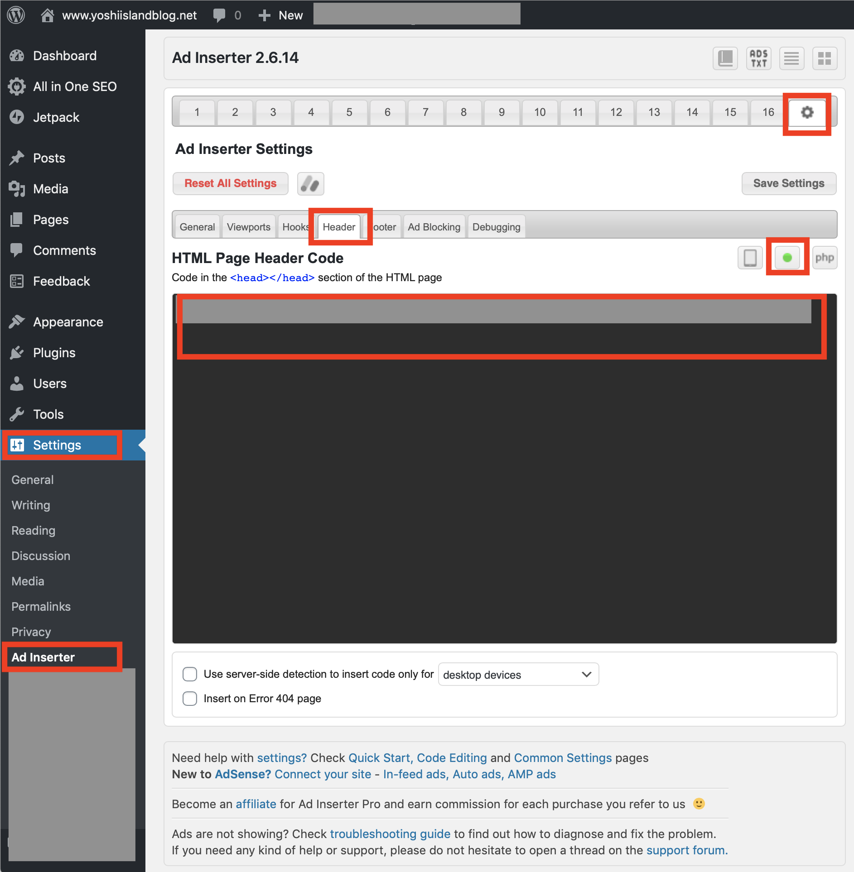
Task: Open the Ad Inserter documentation book icon
Action: pyautogui.click(x=725, y=58)
